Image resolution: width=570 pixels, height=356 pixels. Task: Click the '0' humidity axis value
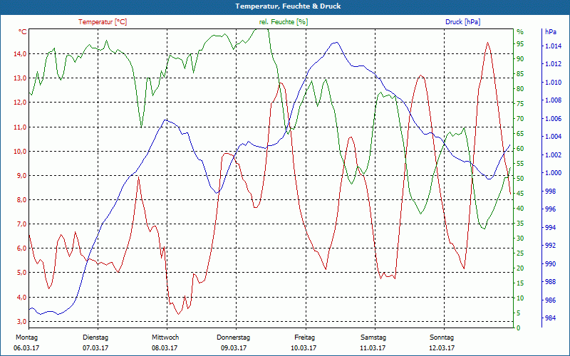pyautogui.click(x=519, y=328)
